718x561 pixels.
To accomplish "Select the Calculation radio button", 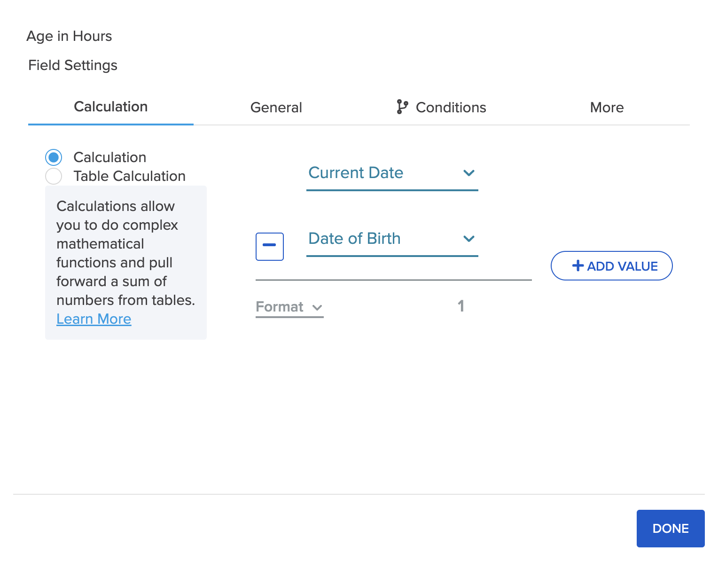I will 54,157.
